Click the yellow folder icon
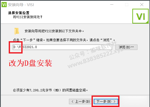 17,31
